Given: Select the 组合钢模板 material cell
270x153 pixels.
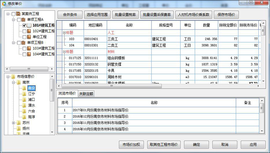Looking at the screenshot, I should (x=129, y=58).
